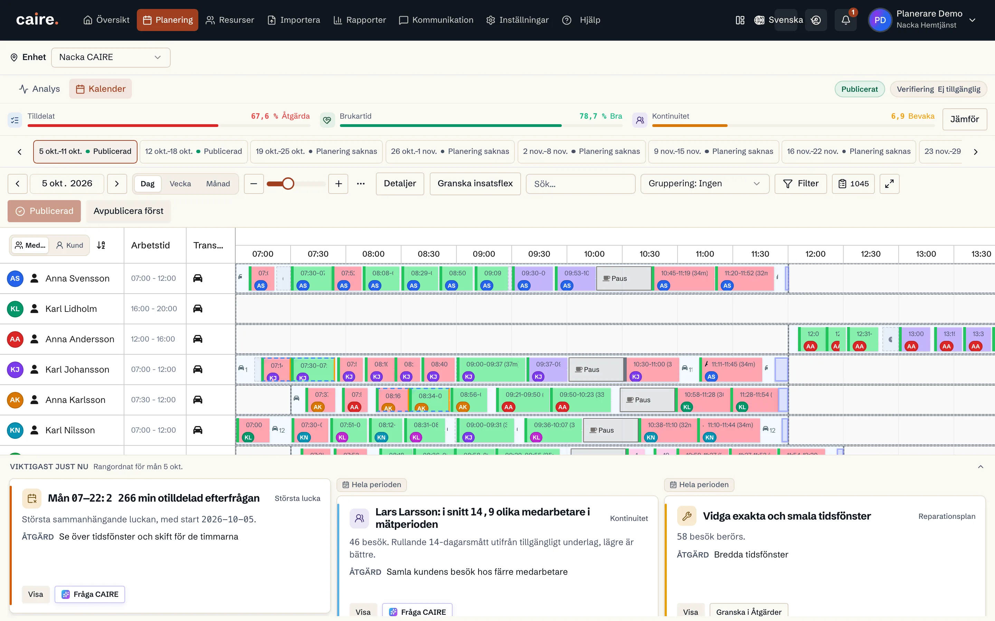Toggle the Publicerad status button
The image size is (995, 621).
tap(45, 211)
